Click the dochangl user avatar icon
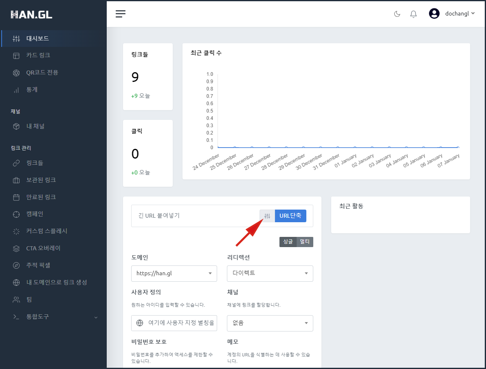The width and height of the screenshot is (486, 369). [x=434, y=13]
